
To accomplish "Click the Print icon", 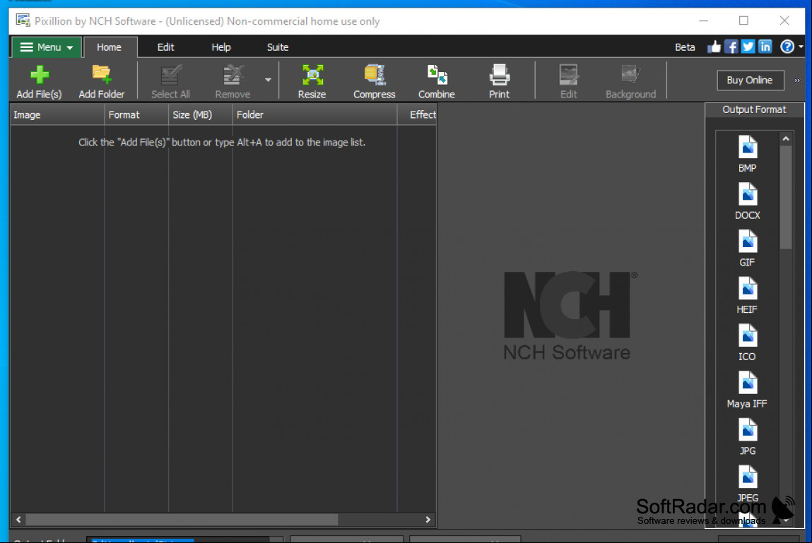I will coord(499,75).
